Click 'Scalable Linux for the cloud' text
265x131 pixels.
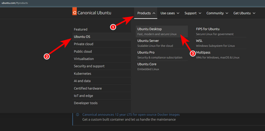coord(155,46)
